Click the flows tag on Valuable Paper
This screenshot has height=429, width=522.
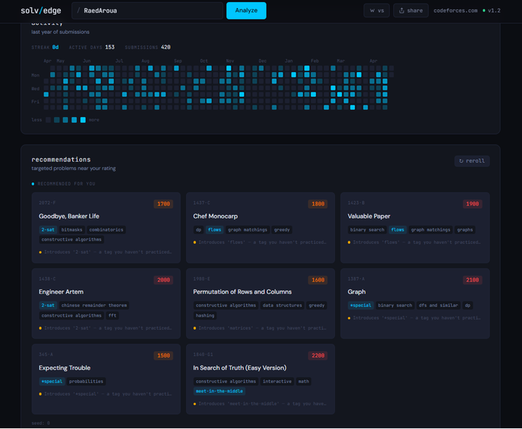[x=397, y=230]
